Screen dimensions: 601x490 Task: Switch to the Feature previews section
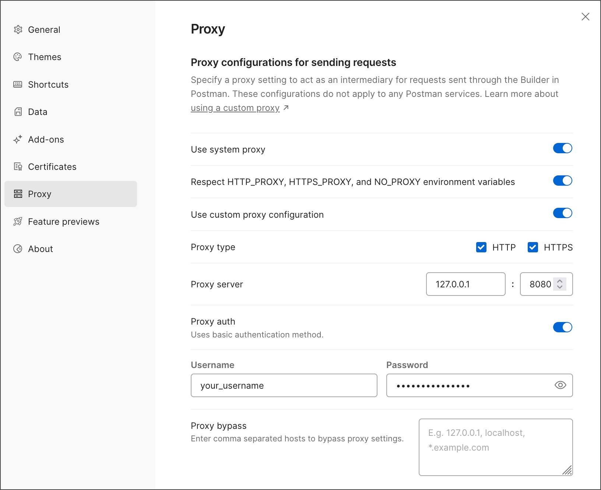(63, 221)
